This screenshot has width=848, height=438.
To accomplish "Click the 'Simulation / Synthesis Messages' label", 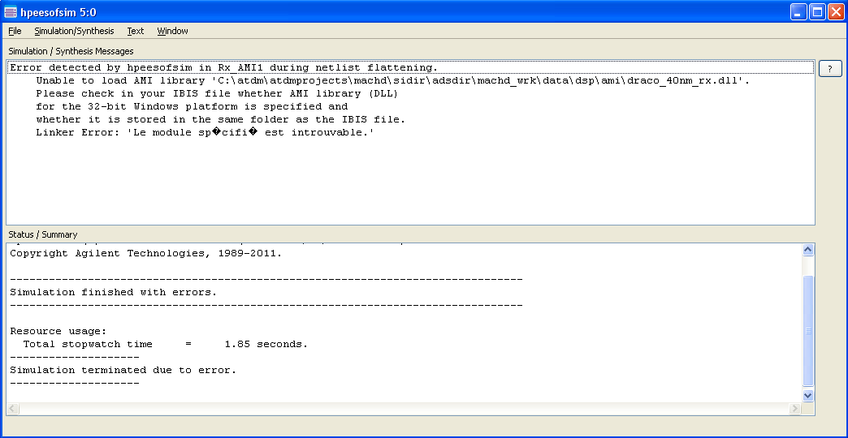I will tap(71, 51).
